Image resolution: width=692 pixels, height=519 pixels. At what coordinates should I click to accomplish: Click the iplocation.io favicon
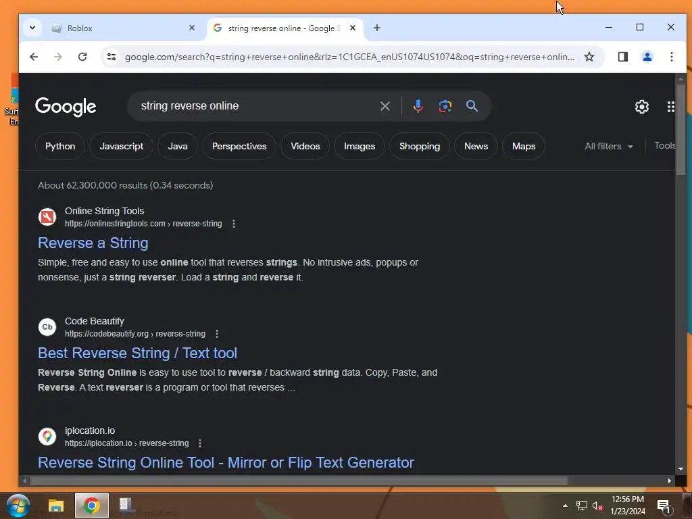coord(47,437)
